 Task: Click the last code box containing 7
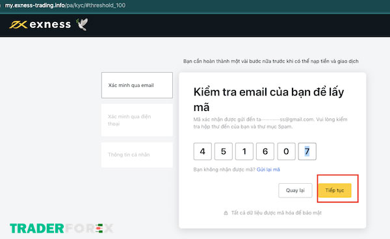point(307,151)
